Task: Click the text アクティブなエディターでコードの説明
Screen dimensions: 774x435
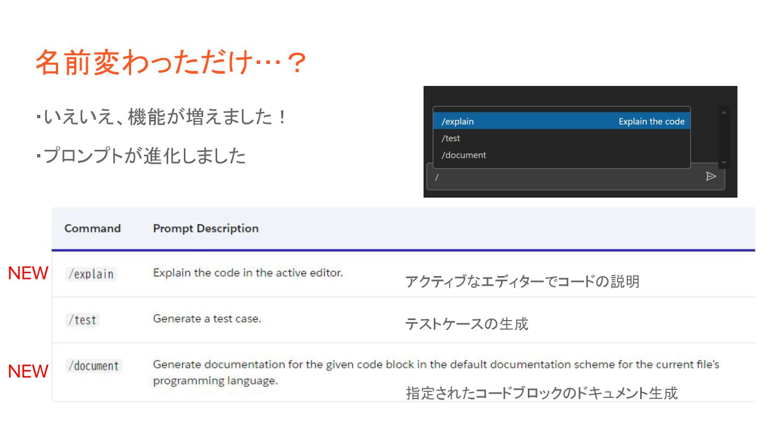Action: pos(522,281)
